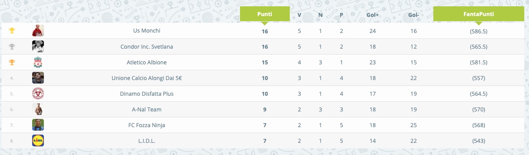
Task: Open the FC Fozza Ninja team avatar
Action: pos(38,125)
